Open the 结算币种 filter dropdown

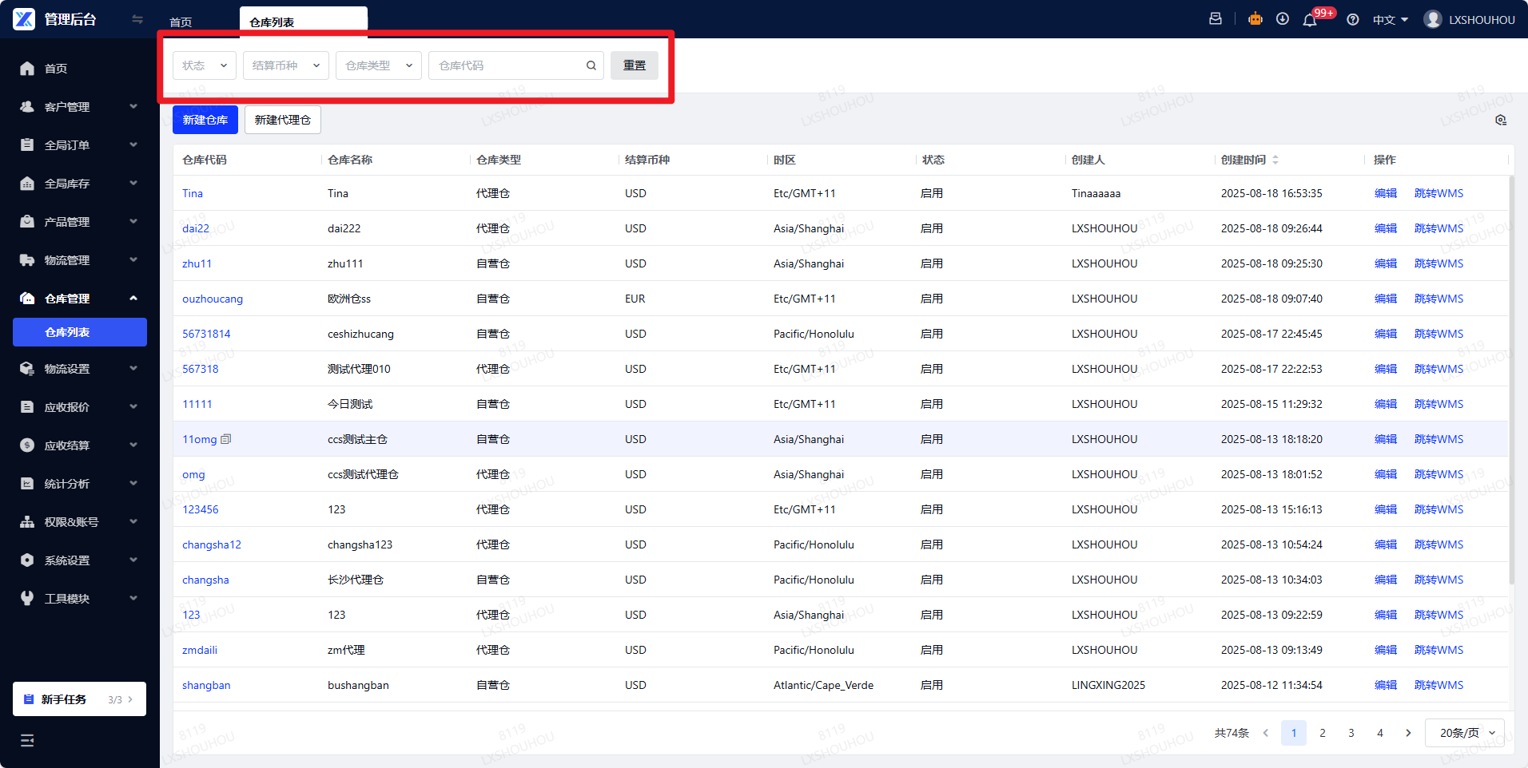point(285,65)
